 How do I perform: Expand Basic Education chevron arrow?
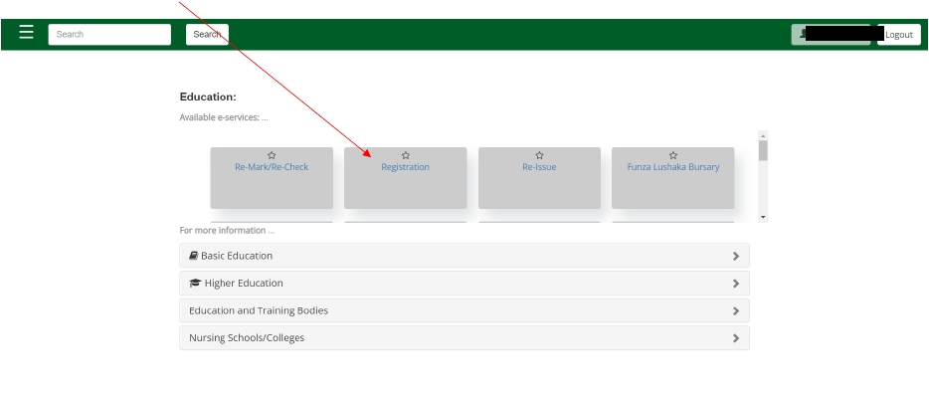[736, 256]
